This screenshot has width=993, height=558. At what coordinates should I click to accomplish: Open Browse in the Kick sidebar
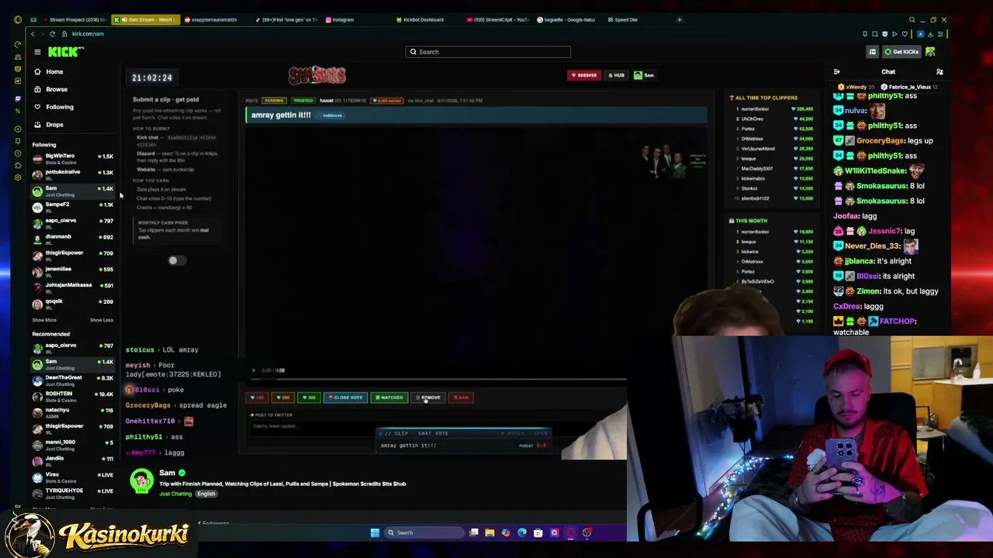tap(50, 89)
